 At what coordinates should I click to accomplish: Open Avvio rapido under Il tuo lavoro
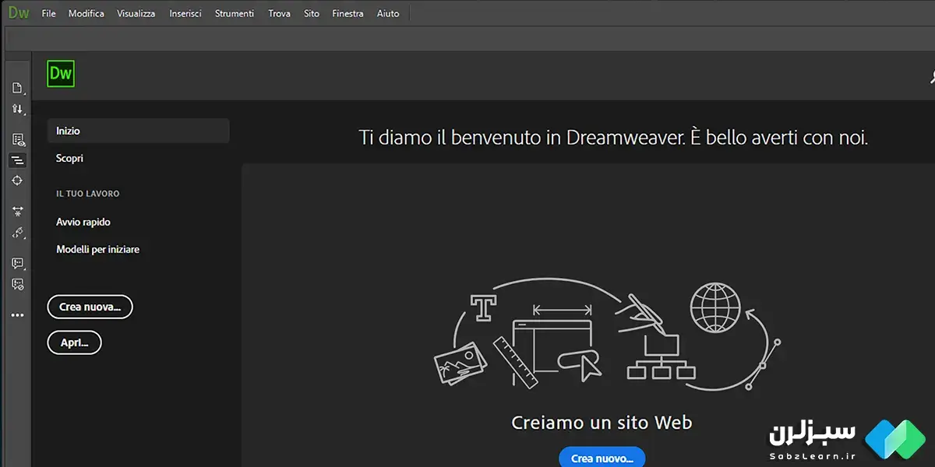click(83, 222)
